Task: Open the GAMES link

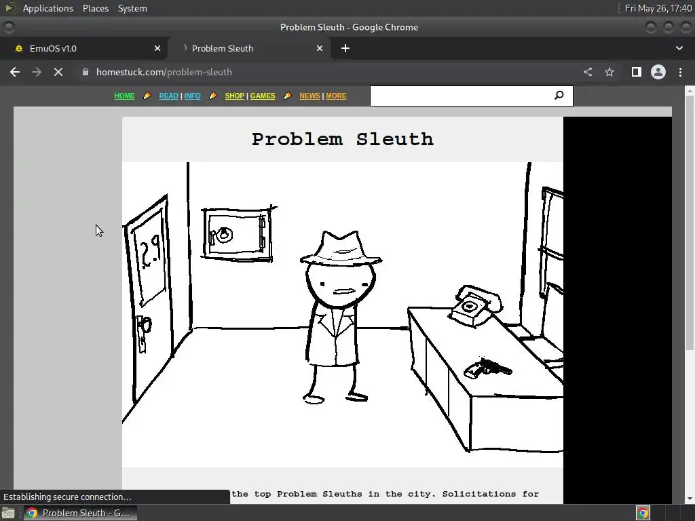Action: tap(263, 96)
